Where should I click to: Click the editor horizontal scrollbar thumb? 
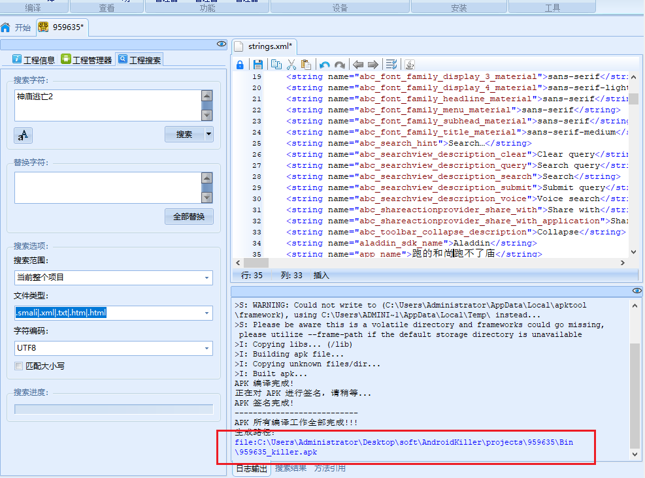click(x=256, y=263)
